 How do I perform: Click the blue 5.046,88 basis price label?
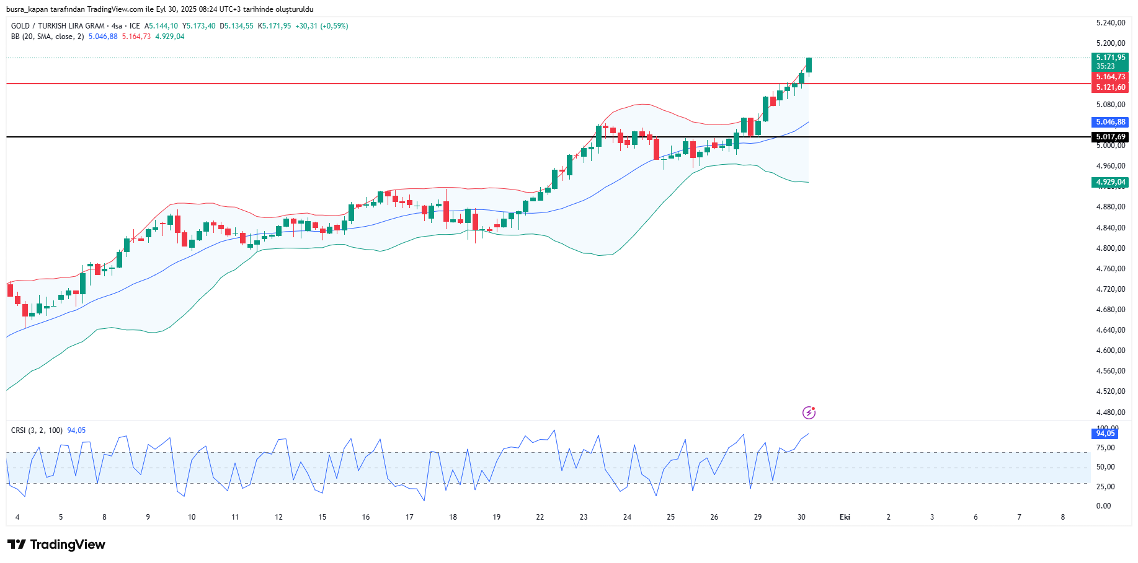pos(1109,123)
